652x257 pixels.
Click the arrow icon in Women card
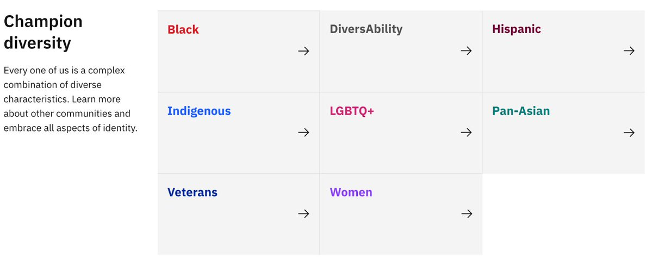(x=466, y=214)
